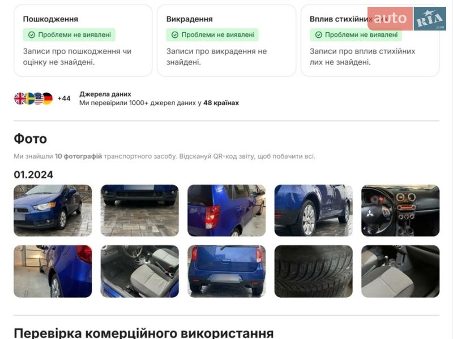This screenshot has height=339, width=453.
Task: Click the Джерела даних heading
Action: coord(105,94)
